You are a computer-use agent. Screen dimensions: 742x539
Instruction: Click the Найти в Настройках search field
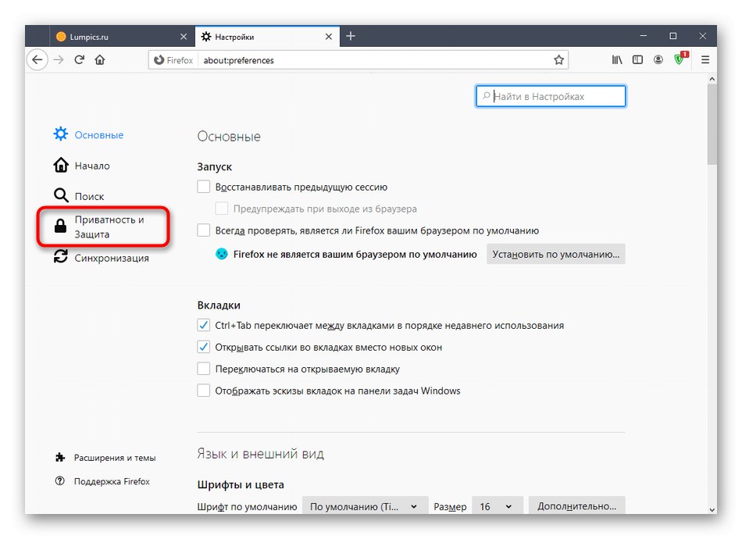point(551,97)
